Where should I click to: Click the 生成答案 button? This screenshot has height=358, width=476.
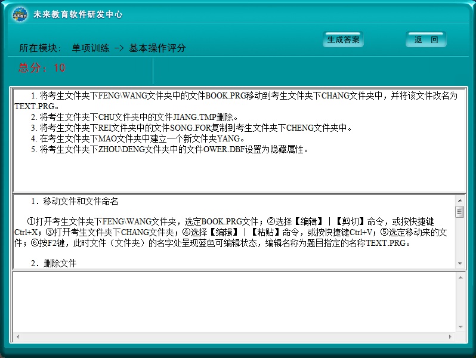(x=343, y=39)
